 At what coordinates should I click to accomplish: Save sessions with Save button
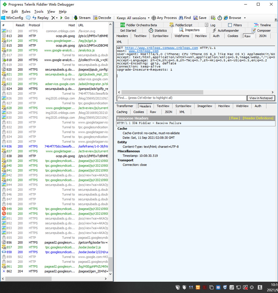click(x=200, y=18)
